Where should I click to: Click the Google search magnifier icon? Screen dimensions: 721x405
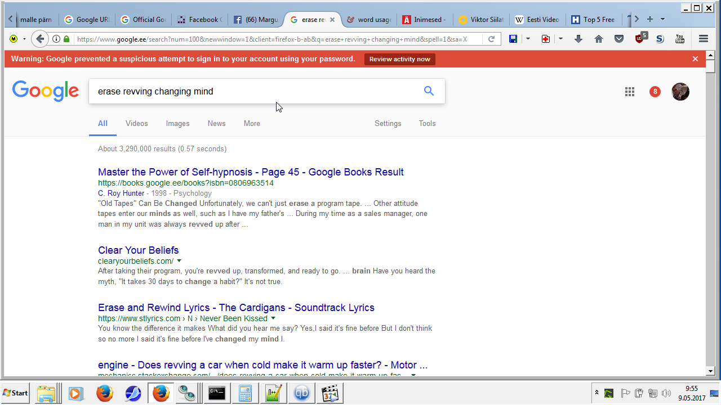tap(429, 91)
